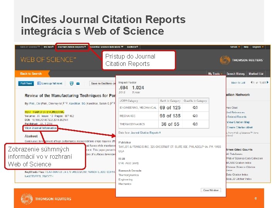Viewport: 278px width, 208px height.
Task: Expand the My Tools dropdown
Action: pos(215,74)
